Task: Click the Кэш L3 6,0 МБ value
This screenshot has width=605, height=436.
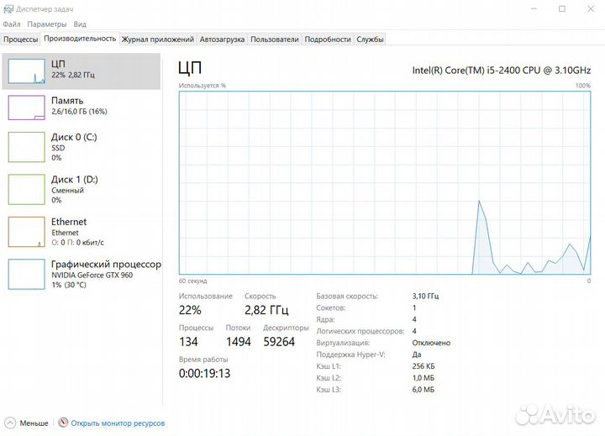Action: pyautogui.click(x=423, y=389)
